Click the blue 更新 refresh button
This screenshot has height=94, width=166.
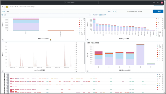point(158,11)
